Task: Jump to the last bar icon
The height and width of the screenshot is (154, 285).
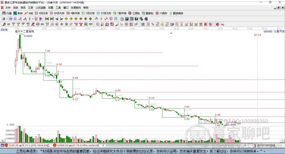Action: [x=52, y=19]
